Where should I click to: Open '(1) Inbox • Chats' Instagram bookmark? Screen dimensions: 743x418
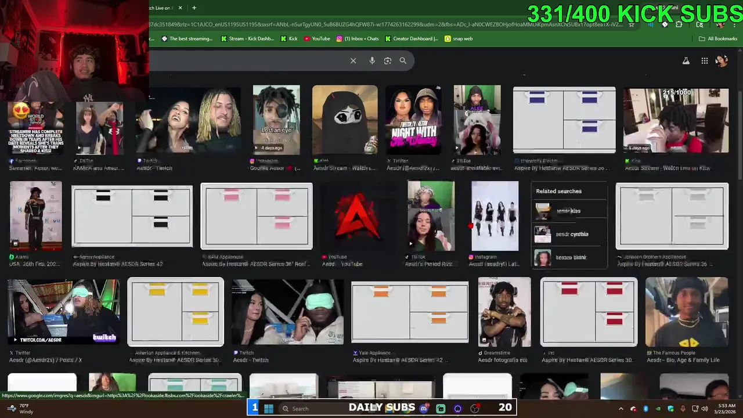358,39
